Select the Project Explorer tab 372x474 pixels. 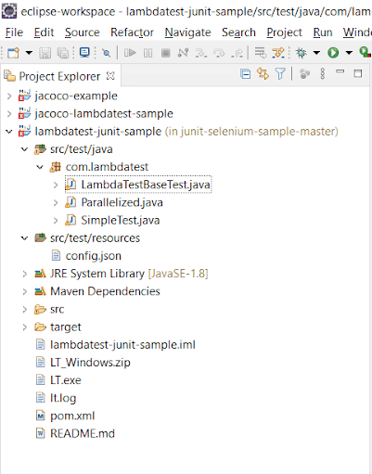(x=59, y=76)
